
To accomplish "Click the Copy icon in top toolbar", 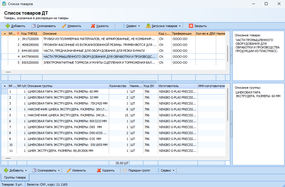I will pyautogui.click(x=34, y=26).
